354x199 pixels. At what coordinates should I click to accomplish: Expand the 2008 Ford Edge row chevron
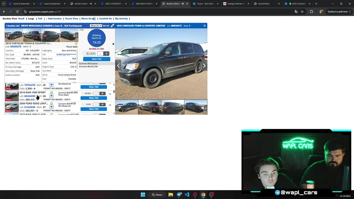click(x=110, y=105)
